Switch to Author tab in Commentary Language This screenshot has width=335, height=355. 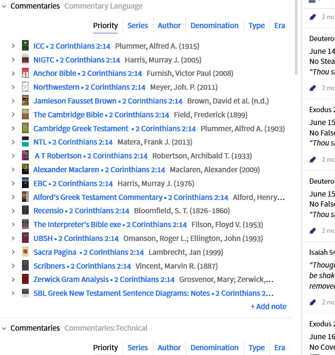click(169, 26)
